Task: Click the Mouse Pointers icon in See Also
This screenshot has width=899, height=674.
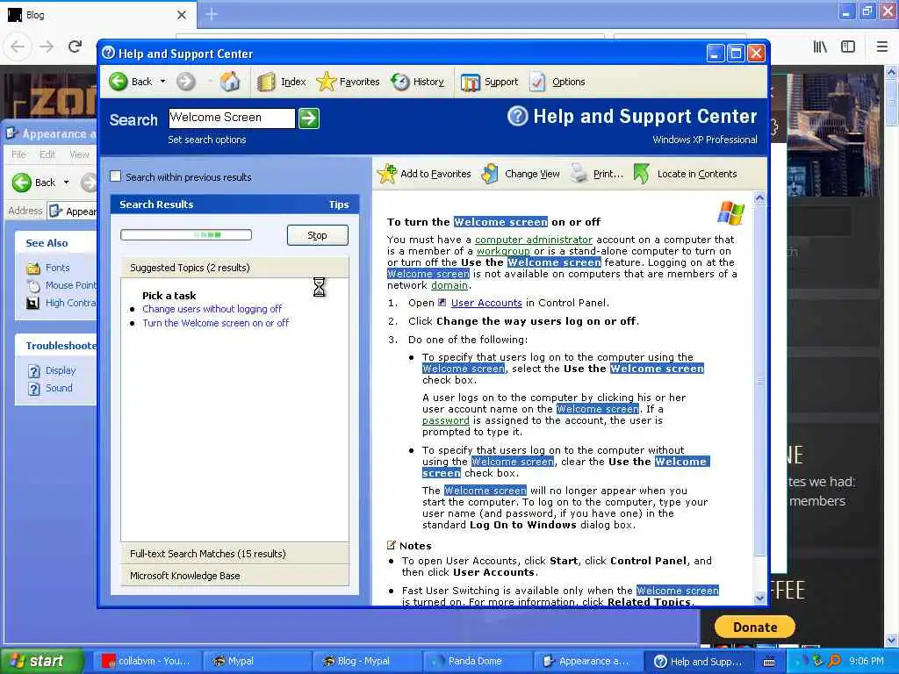Action: tap(33, 285)
